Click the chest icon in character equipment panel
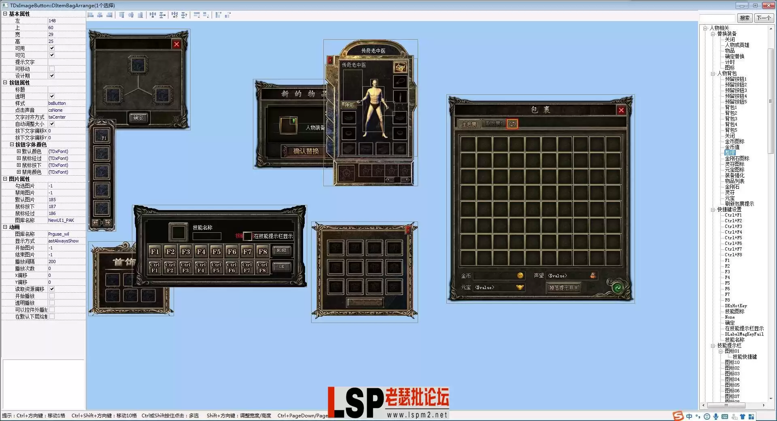This screenshot has width=777, height=421. pos(400,67)
